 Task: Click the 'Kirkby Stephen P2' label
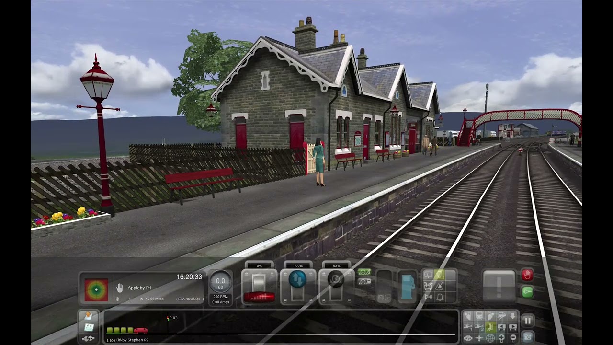click(132, 340)
